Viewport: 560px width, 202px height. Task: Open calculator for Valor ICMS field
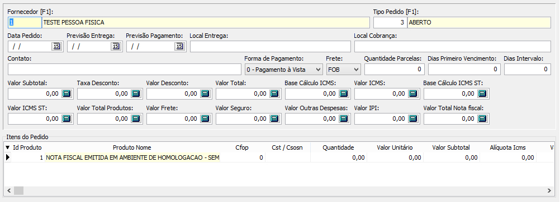click(x=413, y=93)
